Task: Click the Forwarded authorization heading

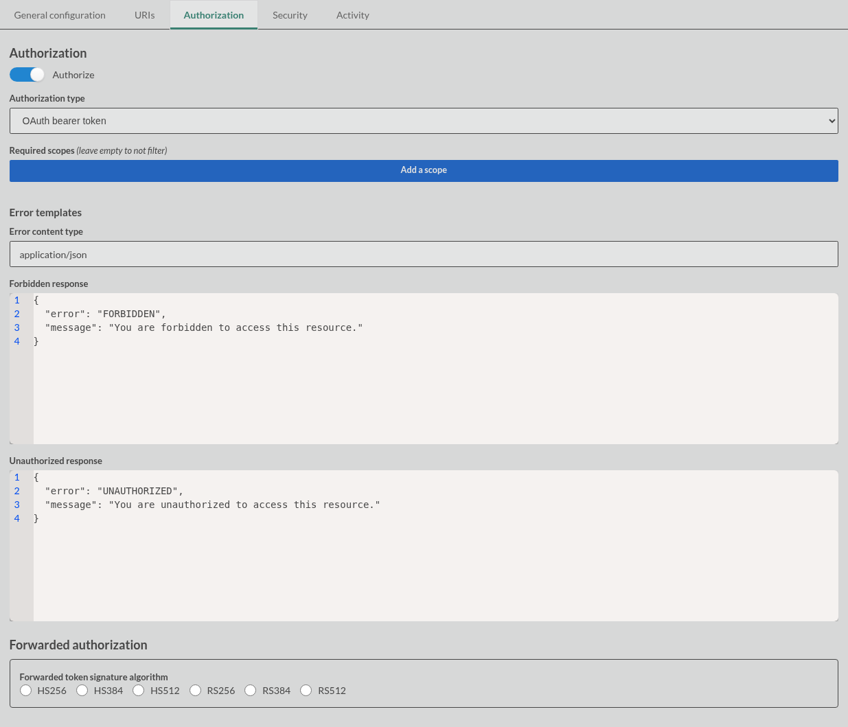Action: [78, 645]
